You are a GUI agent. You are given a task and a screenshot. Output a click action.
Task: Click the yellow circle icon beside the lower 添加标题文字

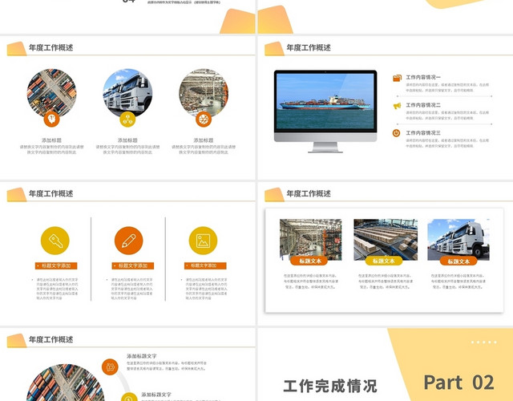coord(129,398)
